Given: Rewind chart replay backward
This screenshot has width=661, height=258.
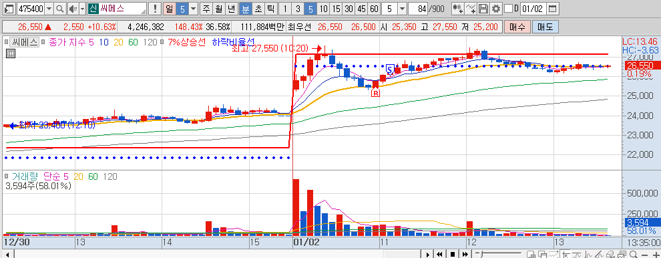Looking at the screenshot, I should click(x=441, y=254).
